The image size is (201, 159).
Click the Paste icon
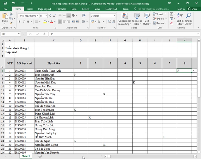point(5,18)
